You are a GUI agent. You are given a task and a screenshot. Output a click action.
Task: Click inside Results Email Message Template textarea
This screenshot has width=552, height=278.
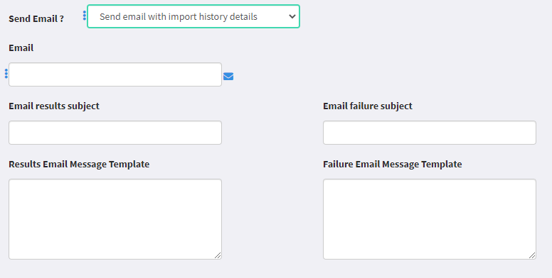(x=115, y=219)
